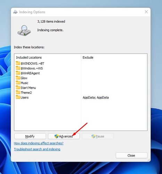This screenshot has width=162, height=174.
Task: Select the $WINDOWS.~BT folder icon
Action: point(18,63)
